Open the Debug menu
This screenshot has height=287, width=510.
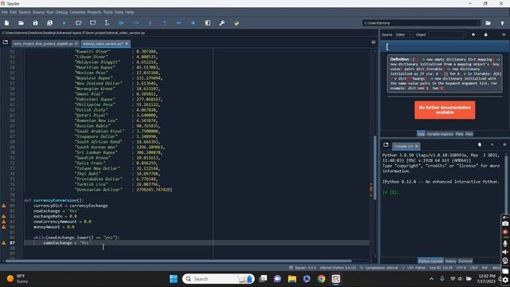click(61, 12)
